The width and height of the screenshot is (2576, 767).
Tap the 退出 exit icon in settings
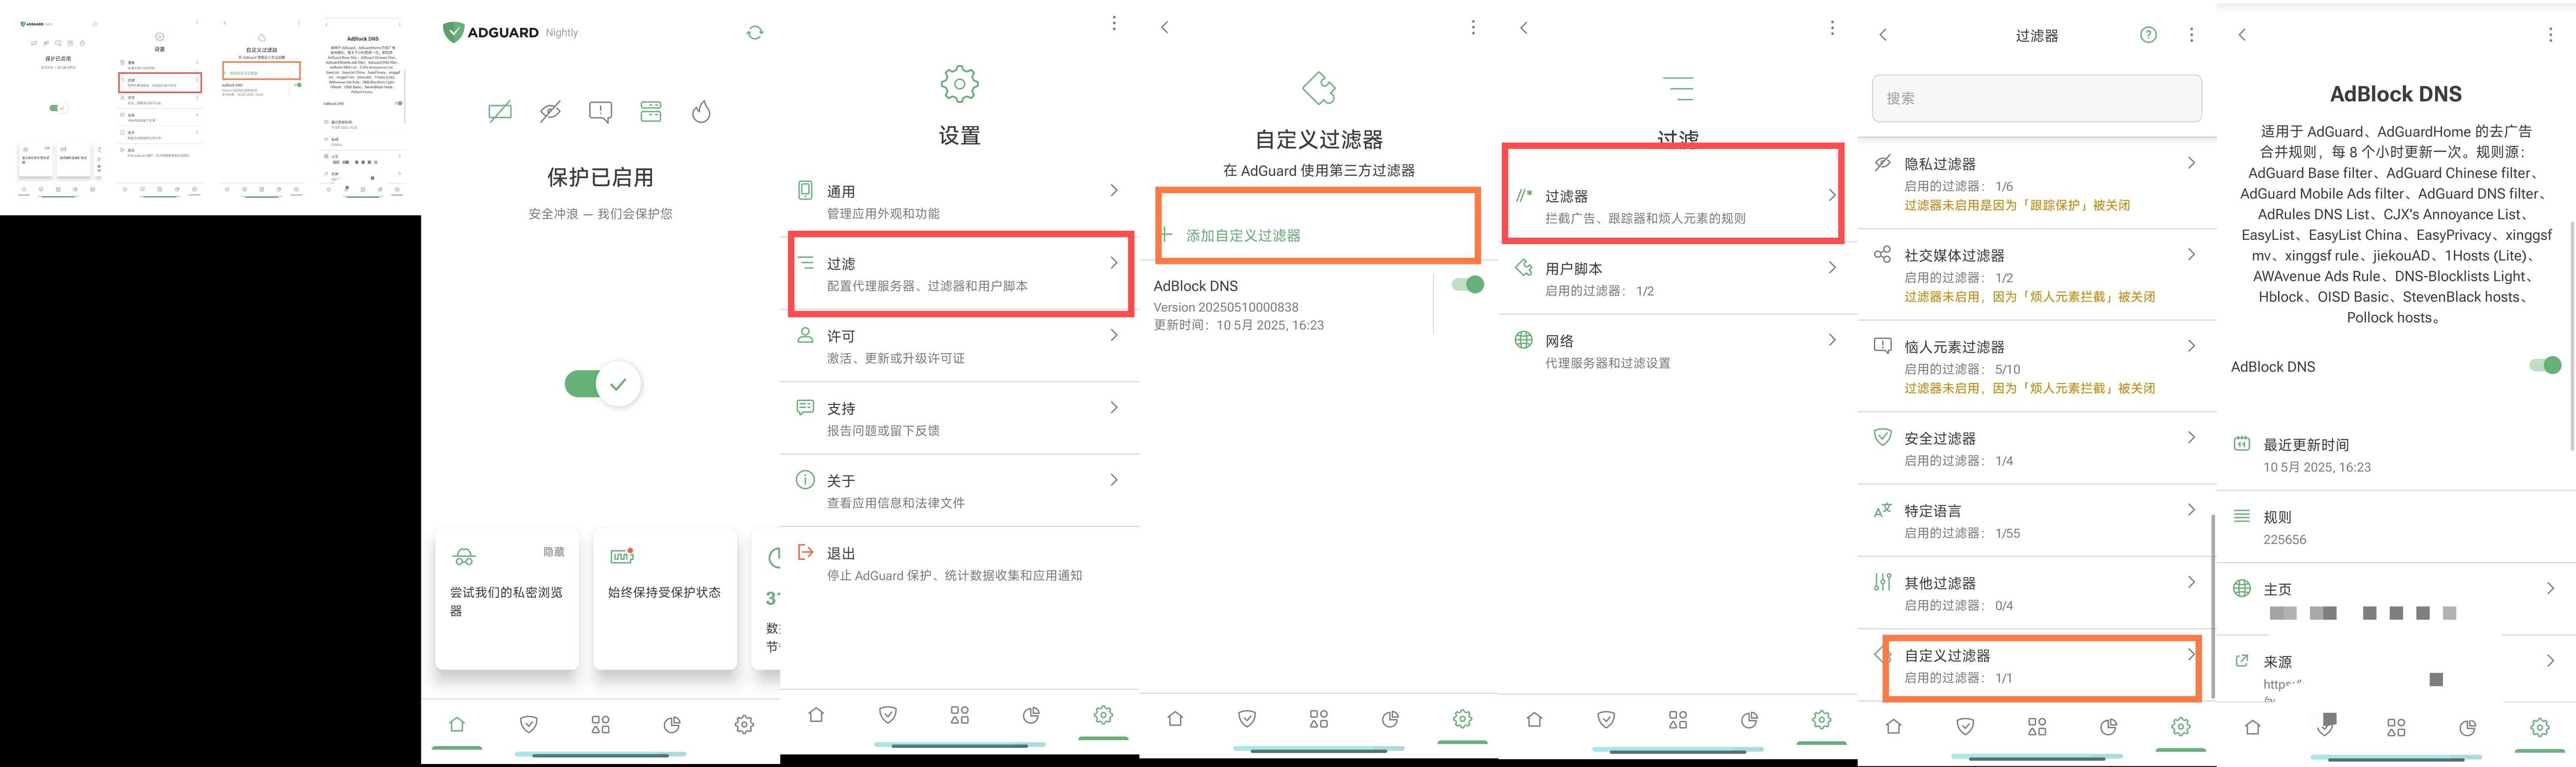tap(805, 552)
